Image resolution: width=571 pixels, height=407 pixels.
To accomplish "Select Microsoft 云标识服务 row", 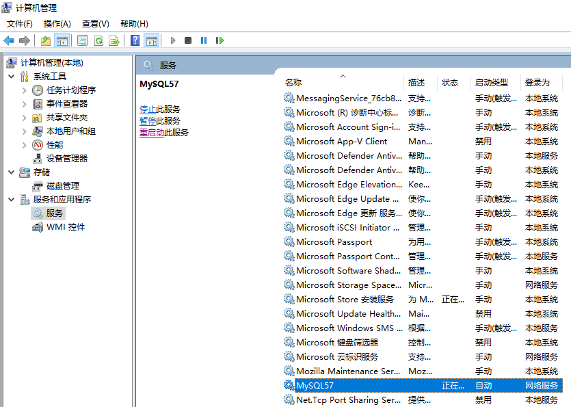I will 423,356.
